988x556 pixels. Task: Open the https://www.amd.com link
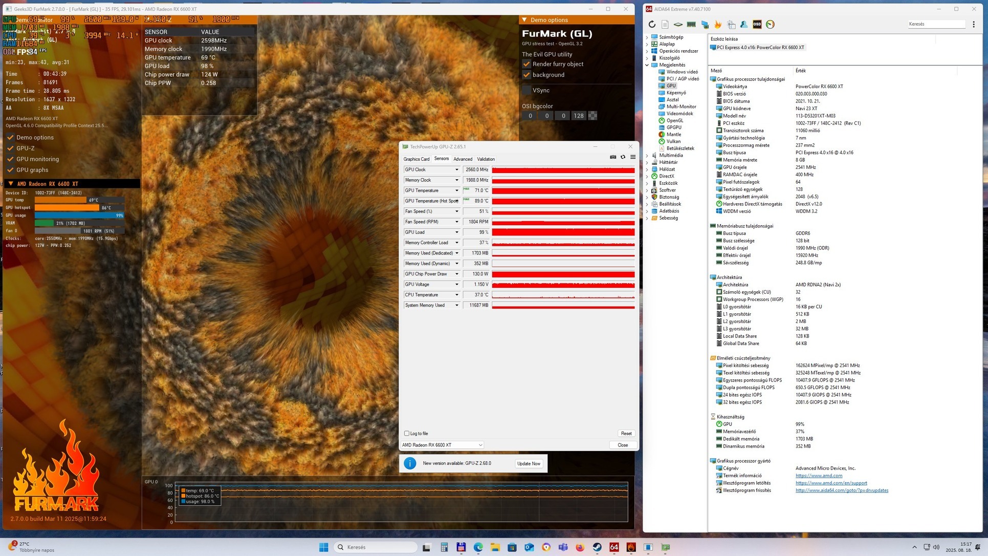pyautogui.click(x=819, y=476)
